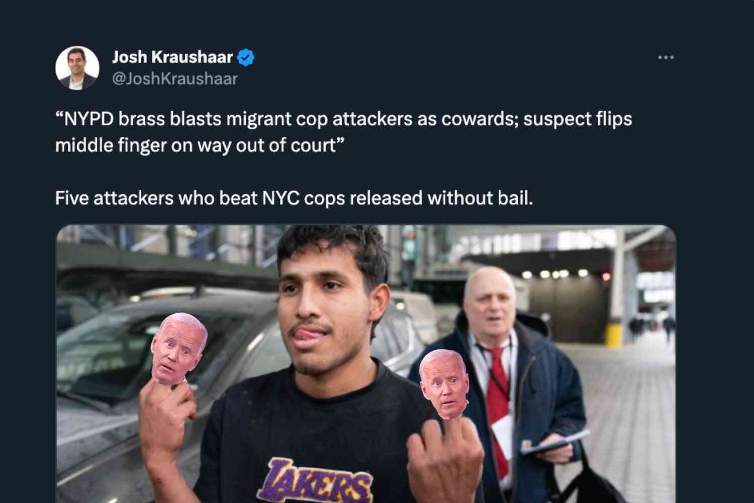754x503 pixels.
Task: Open the tweet's three-dot more options menu
Action: coord(666,57)
